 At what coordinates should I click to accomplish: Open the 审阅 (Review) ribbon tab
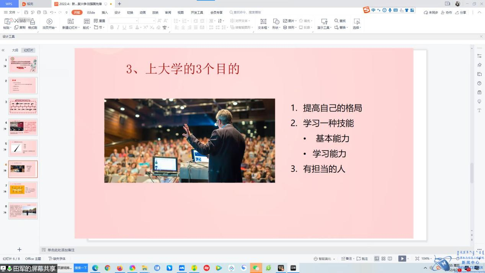(x=168, y=13)
